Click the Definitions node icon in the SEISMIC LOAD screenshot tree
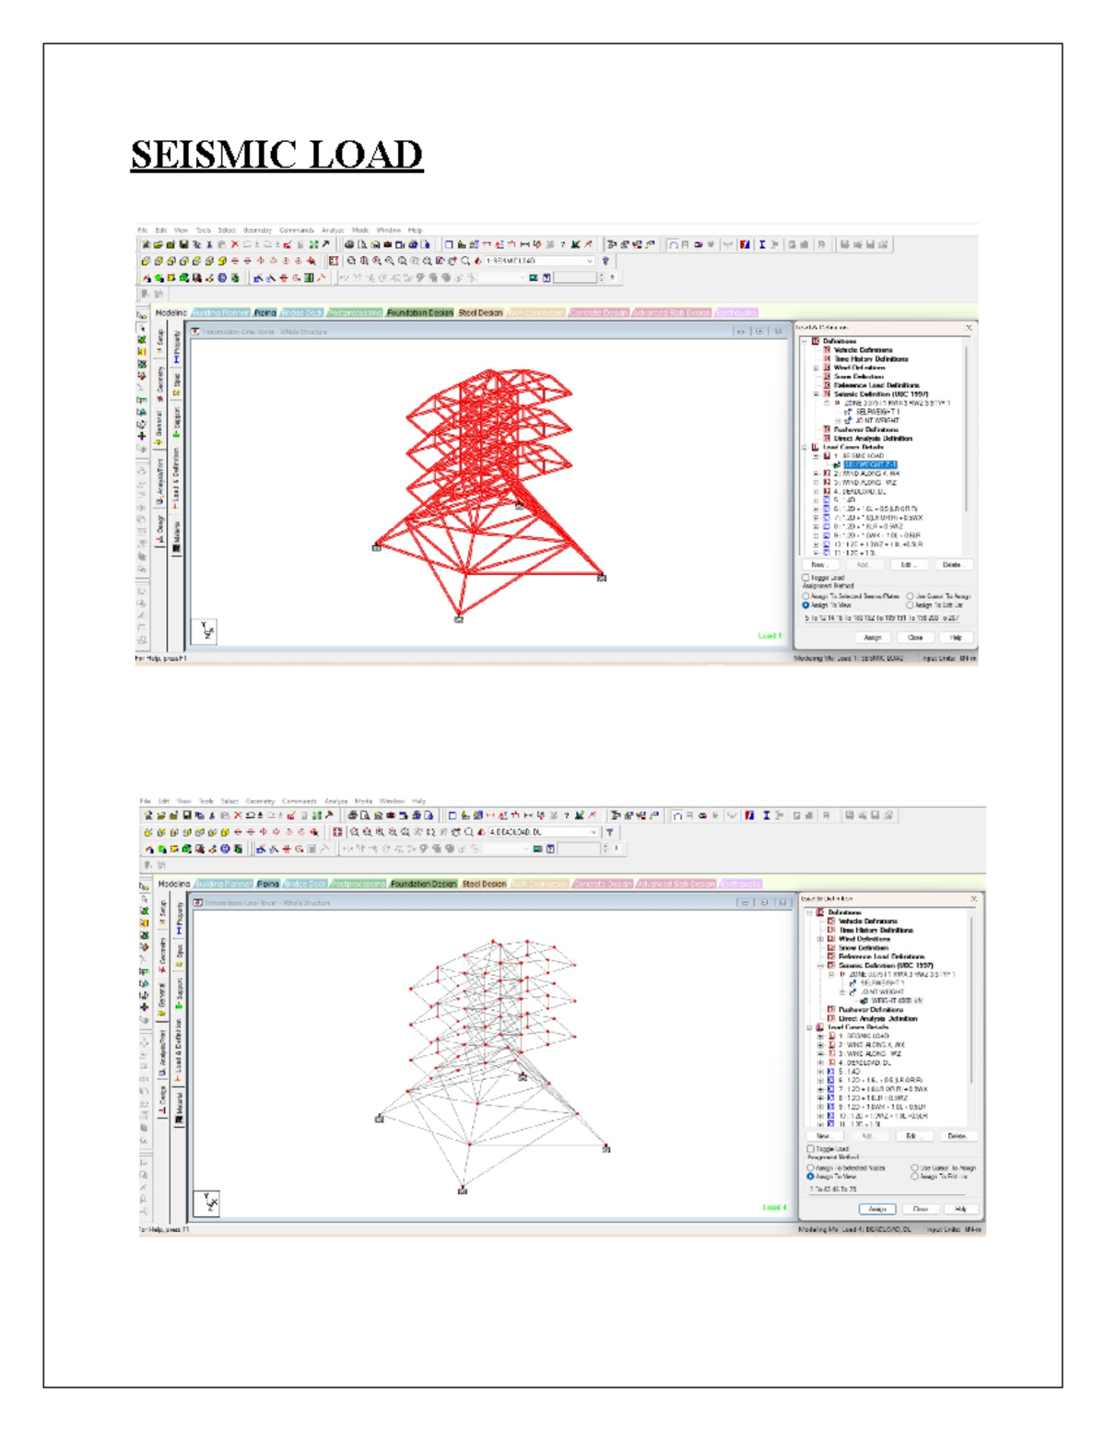Screen dimensions: 1106x1431 coord(816,341)
